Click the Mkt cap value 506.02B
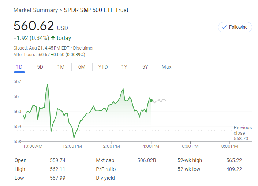The height and width of the screenshot is (186, 258). point(146,160)
